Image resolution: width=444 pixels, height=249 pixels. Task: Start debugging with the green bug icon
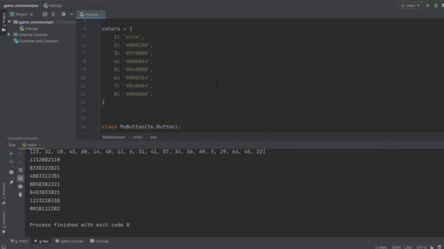pyautogui.click(x=436, y=6)
